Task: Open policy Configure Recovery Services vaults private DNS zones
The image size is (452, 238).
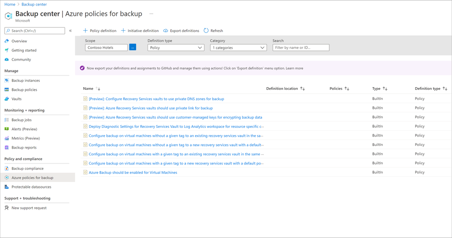Action: pyautogui.click(x=156, y=99)
